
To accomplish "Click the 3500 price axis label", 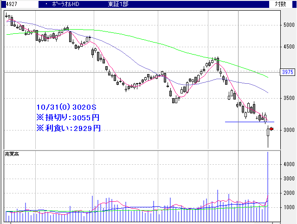I will (289, 98).
